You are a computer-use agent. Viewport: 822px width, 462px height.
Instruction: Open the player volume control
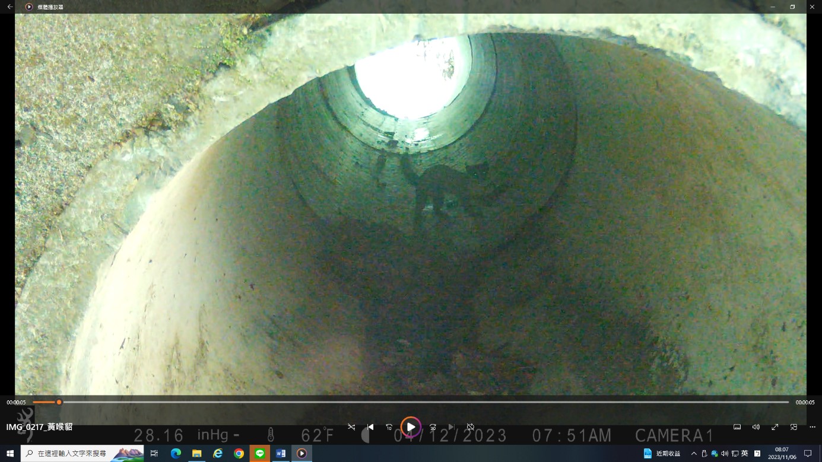[756, 427]
